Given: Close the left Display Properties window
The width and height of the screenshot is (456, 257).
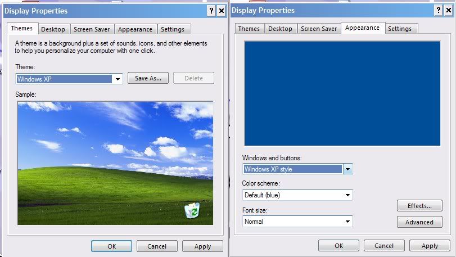Looking at the screenshot, I should (222, 11).
